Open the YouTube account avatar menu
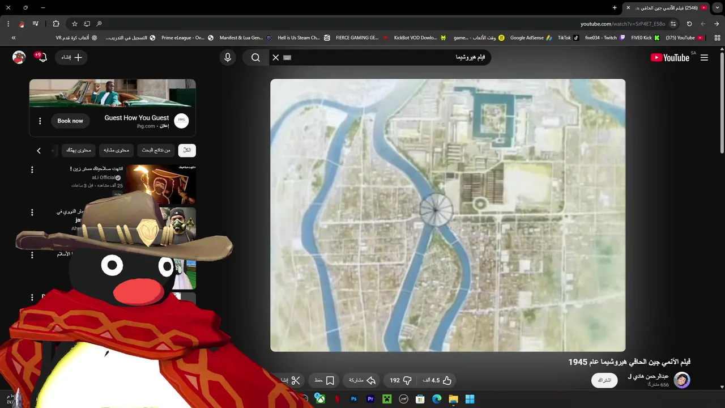The height and width of the screenshot is (408, 725). [x=19, y=57]
